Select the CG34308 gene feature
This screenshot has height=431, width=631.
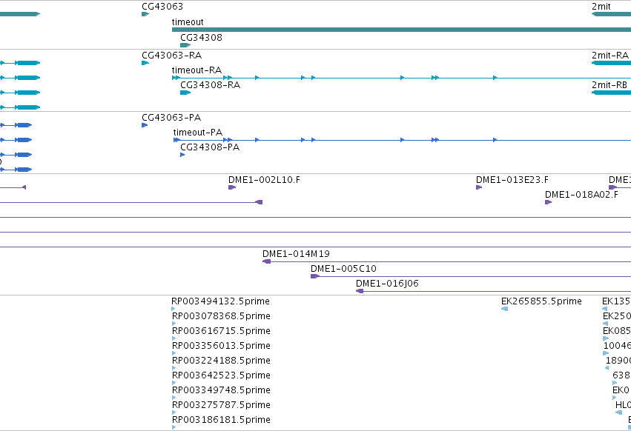(185, 45)
